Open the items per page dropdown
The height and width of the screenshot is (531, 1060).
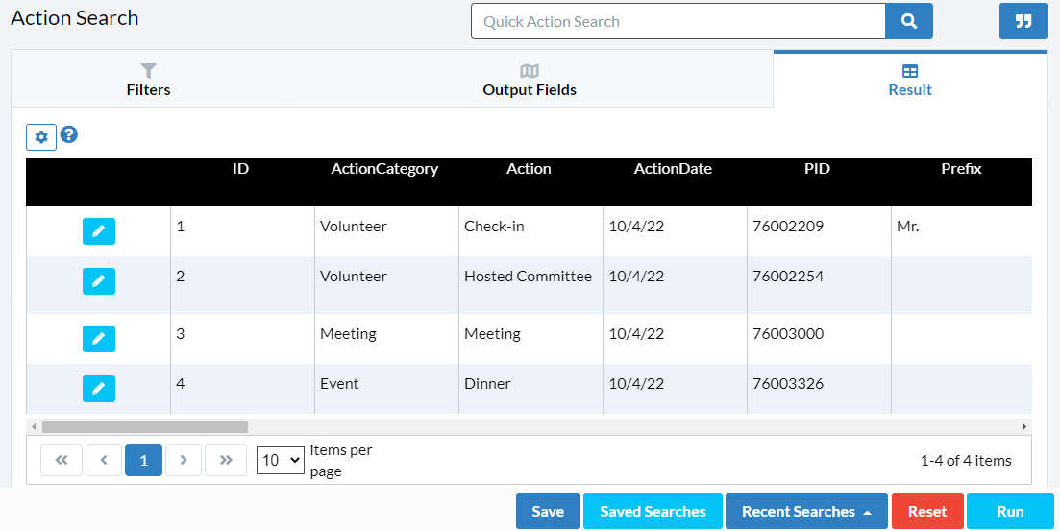click(281, 460)
